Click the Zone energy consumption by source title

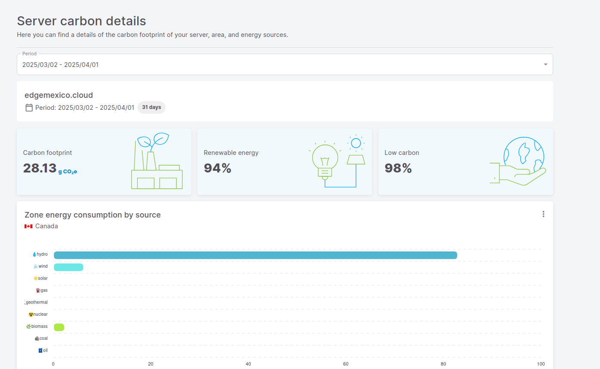[x=92, y=215]
